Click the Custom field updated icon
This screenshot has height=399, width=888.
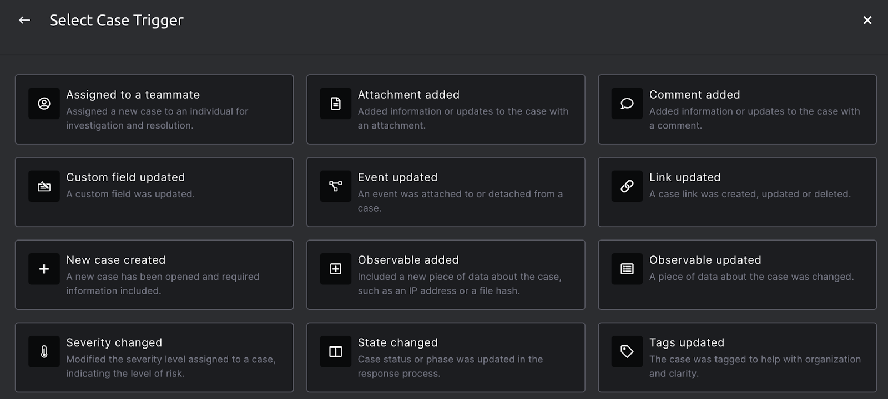point(44,186)
